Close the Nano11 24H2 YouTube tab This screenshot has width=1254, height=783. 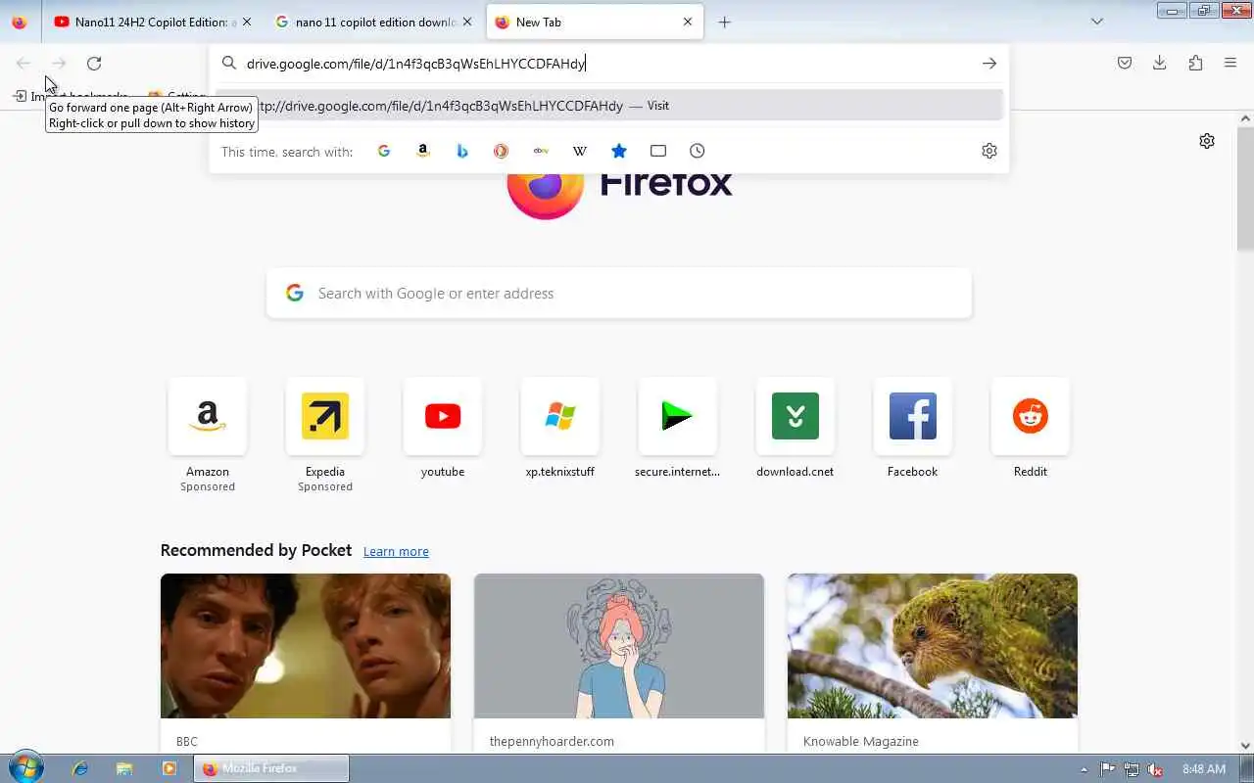pyautogui.click(x=247, y=23)
